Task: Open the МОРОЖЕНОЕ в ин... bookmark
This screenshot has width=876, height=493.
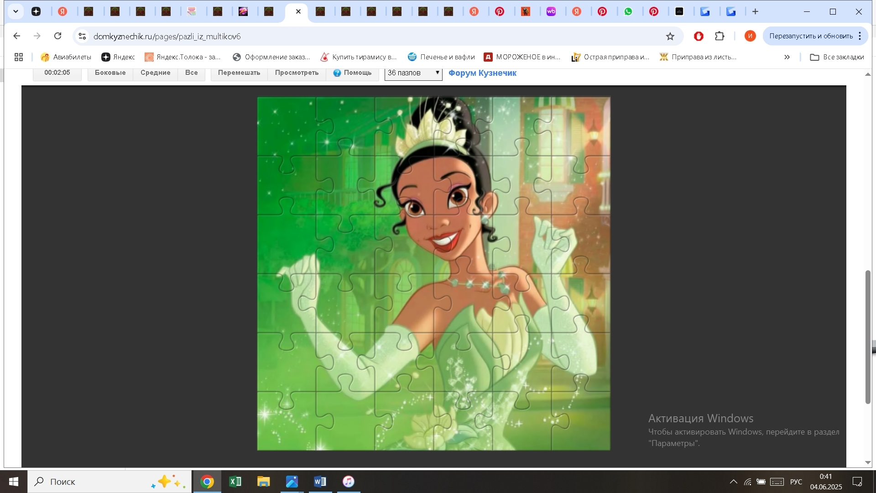Action: coord(522,57)
